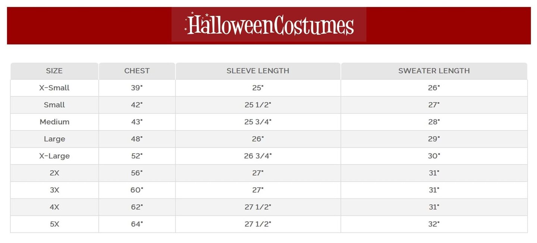Select the X-Small size row label

(54, 88)
